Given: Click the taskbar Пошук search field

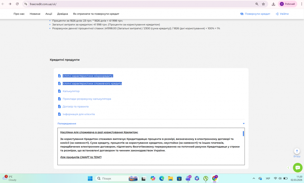Looking at the screenshot, I should (117, 178).
